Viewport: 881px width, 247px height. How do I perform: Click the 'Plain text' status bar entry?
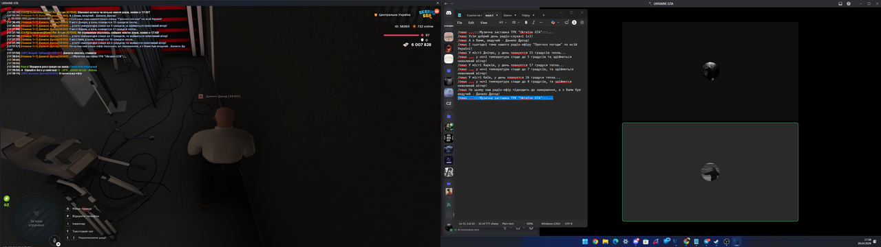[x=508, y=223]
